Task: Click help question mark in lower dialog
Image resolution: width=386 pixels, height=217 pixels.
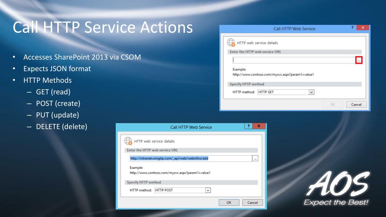Action: 248,126
